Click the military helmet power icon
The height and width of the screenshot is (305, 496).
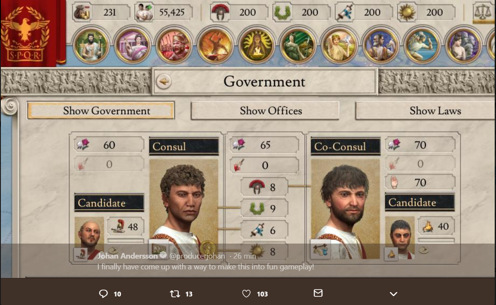click(220, 12)
